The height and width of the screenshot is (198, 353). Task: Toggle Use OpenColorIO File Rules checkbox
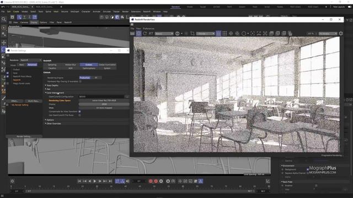(79, 115)
